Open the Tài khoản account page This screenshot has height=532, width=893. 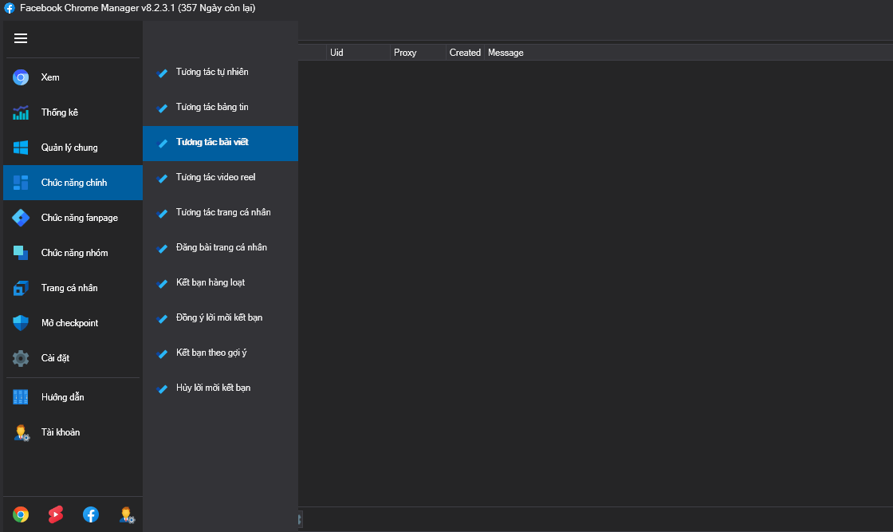(x=61, y=432)
